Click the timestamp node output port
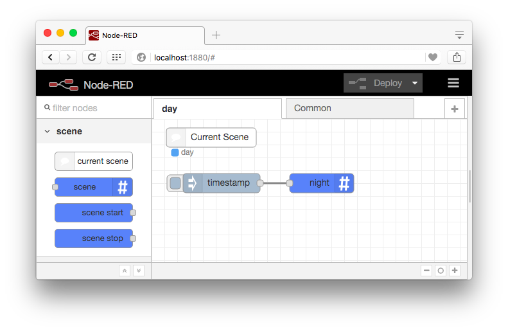The image size is (508, 331). [x=260, y=183]
